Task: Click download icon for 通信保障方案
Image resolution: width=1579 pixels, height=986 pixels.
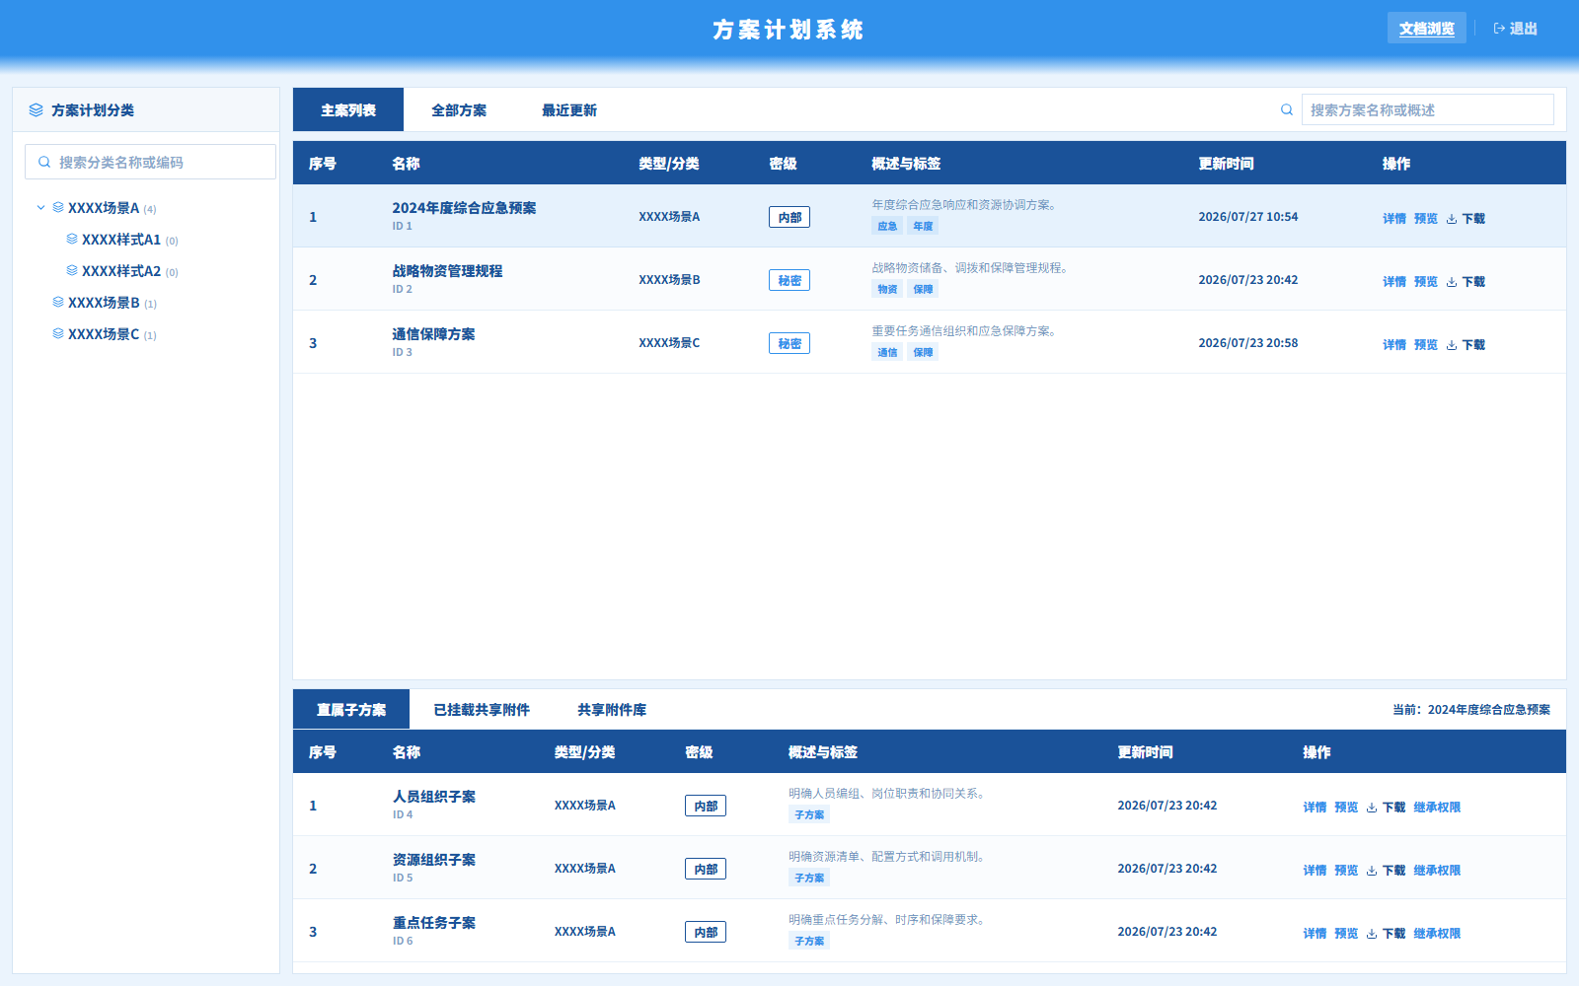Action: tap(1452, 345)
